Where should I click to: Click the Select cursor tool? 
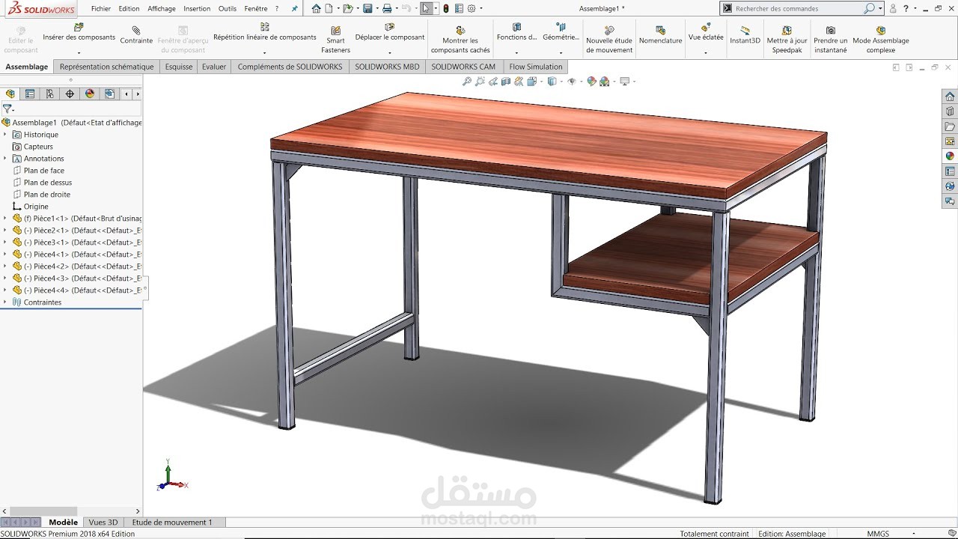[x=426, y=8]
